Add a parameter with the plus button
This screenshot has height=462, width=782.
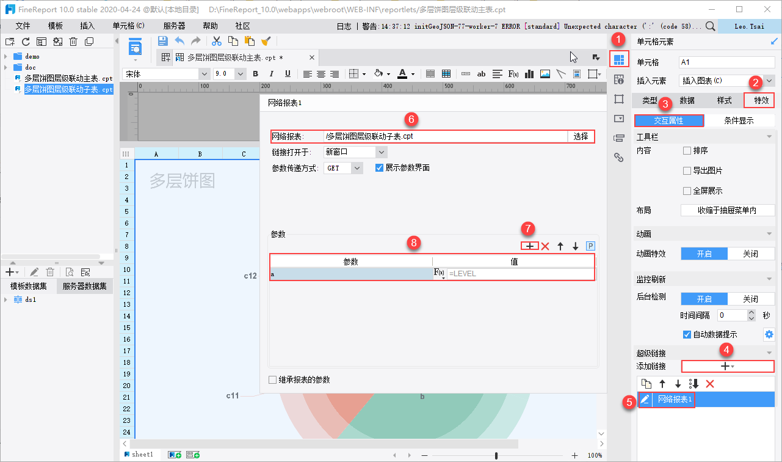point(530,246)
